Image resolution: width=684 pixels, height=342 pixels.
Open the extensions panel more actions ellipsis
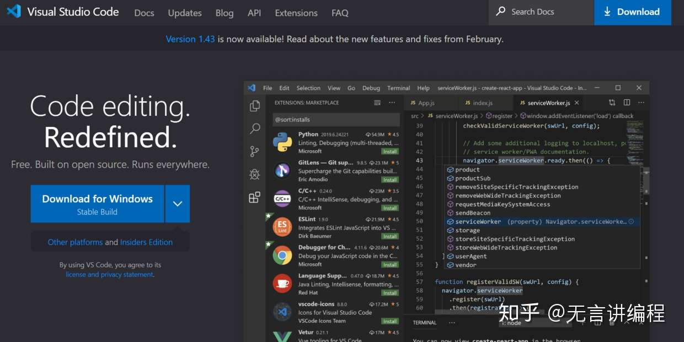(392, 103)
